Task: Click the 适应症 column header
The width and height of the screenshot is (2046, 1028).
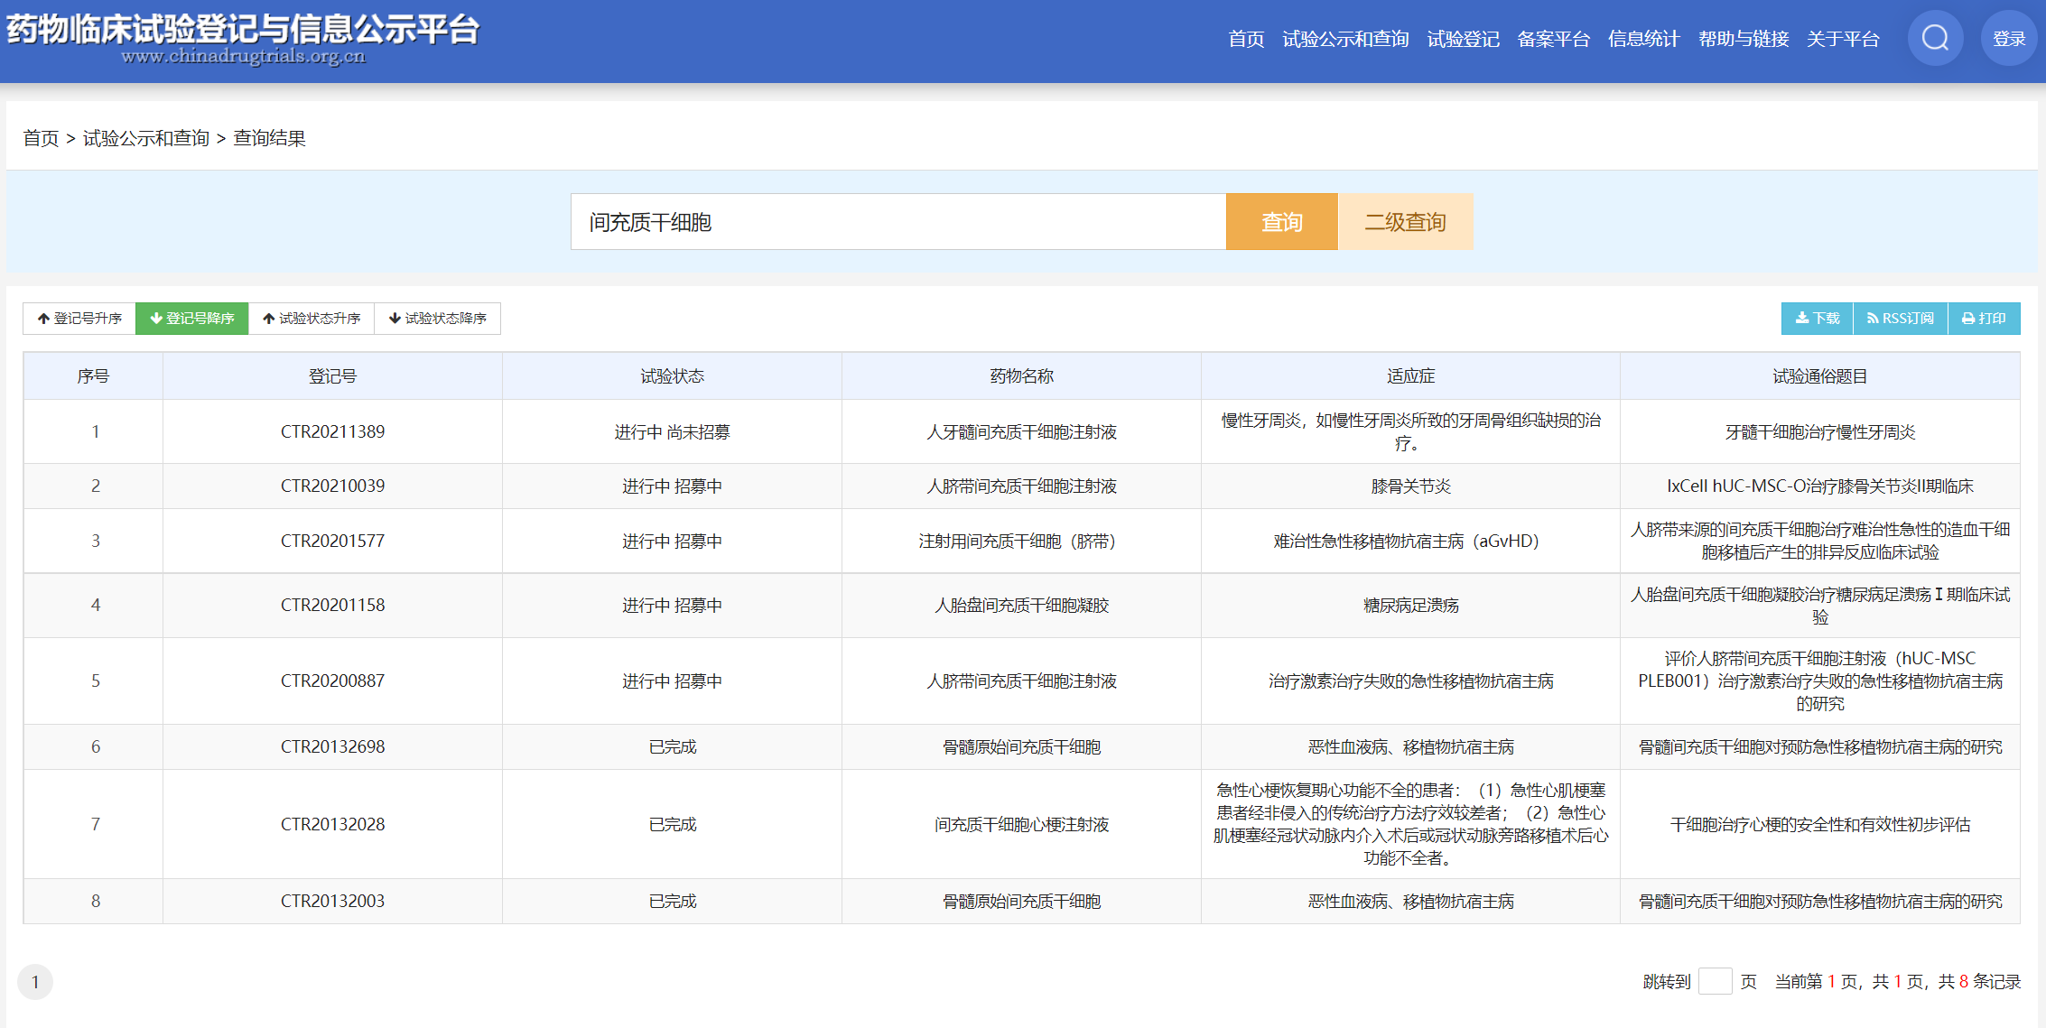Action: 1410,375
